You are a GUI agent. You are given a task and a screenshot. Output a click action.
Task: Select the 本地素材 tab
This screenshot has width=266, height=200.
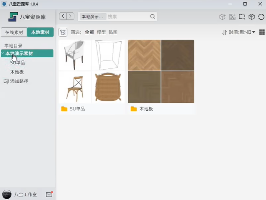coord(40,32)
